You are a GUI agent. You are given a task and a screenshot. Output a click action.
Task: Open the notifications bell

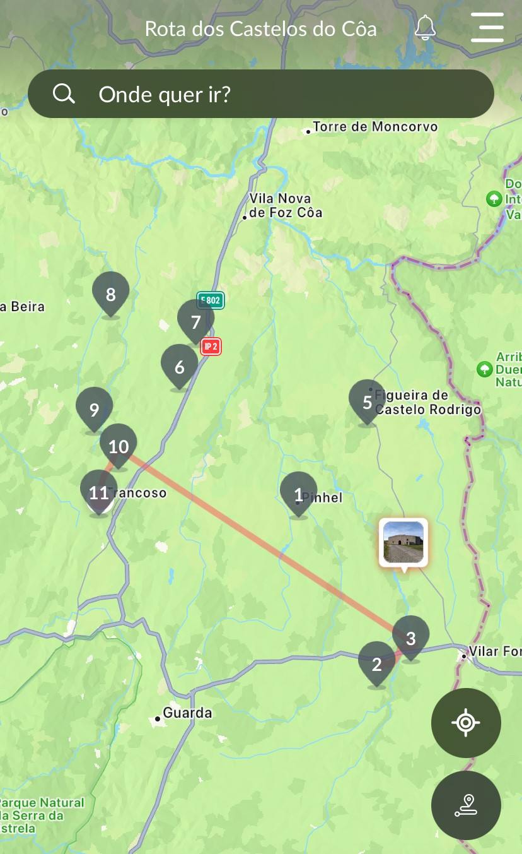426,28
